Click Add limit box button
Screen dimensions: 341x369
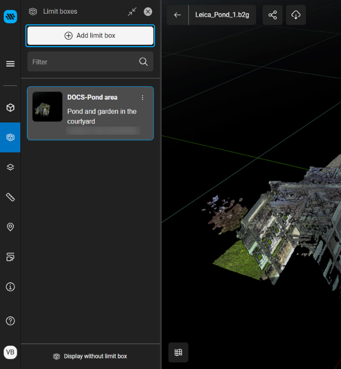[90, 36]
